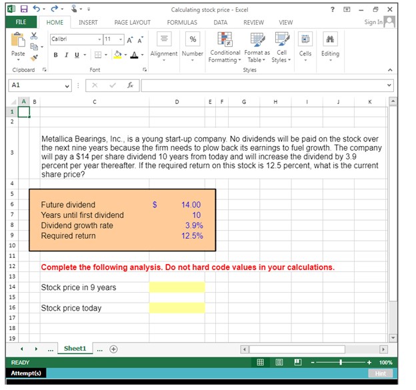416x390 pixels.
Task: Open Font dialog launcher
Action: tap(145, 70)
